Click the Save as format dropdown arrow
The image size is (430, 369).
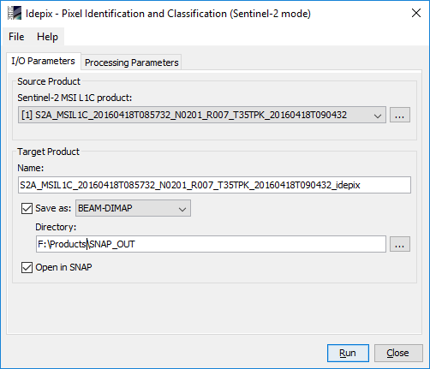[182, 209]
